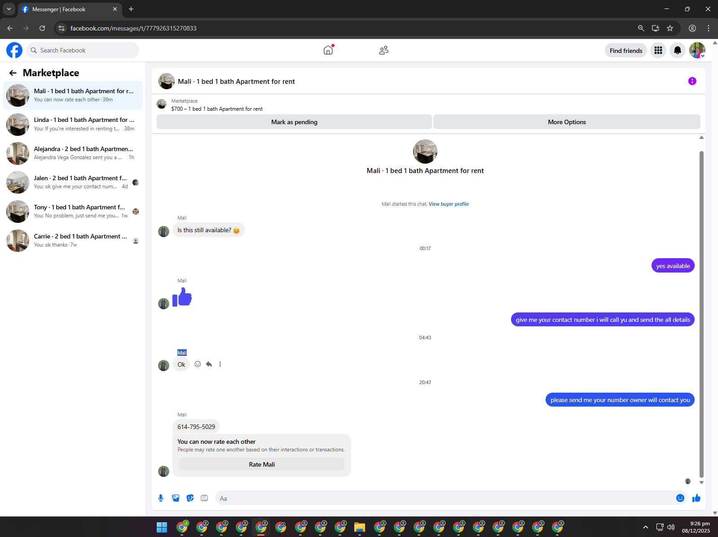Viewport: 718px width, 537px height.
Task: Open the GIF picker
Action: point(204,498)
